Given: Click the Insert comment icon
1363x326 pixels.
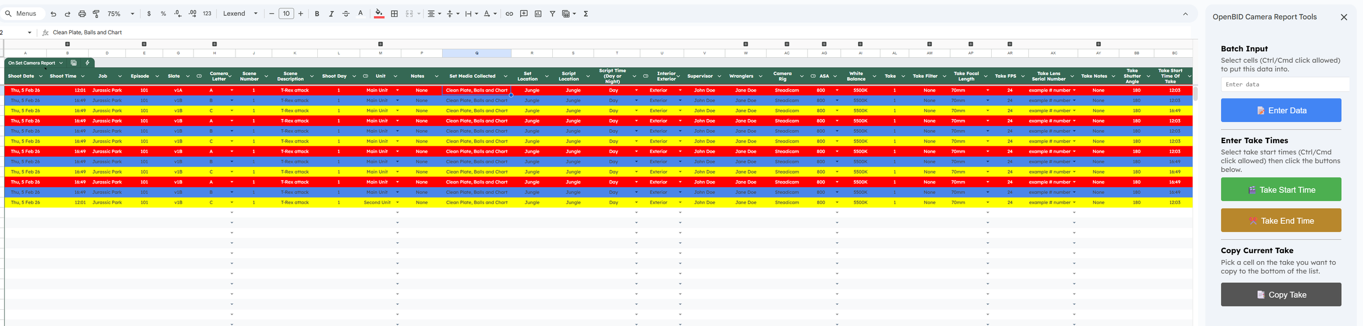Looking at the screenshot, I should pyautogui.click(x=524, y=14).
